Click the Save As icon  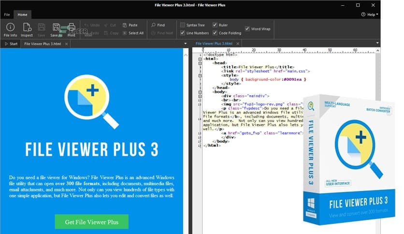click(x=57, y=29)
